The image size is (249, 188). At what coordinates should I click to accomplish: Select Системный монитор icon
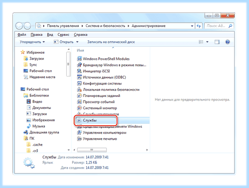pos(79,108)
